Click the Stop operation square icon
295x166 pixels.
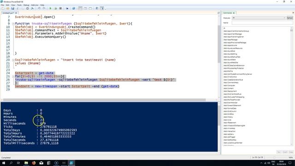[60, 8]
